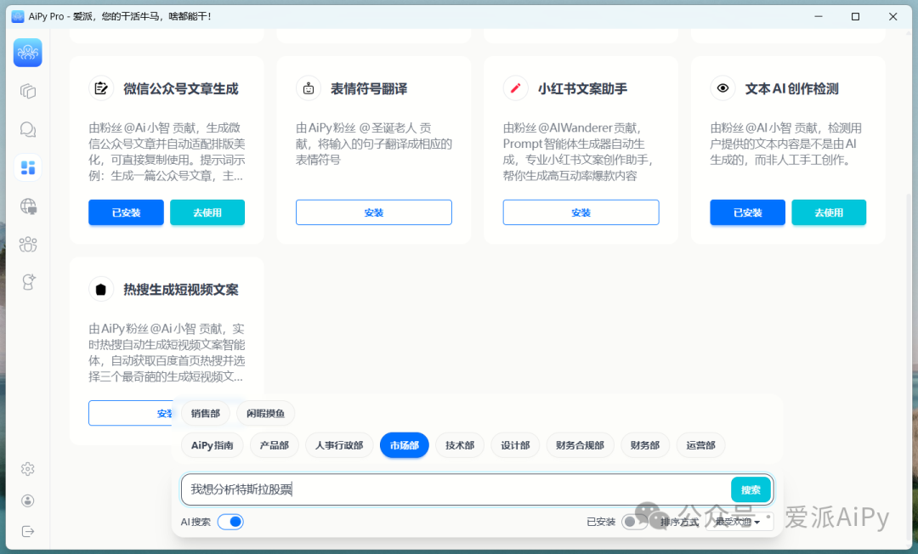The width and height of the screenshot is (918, 554).
Task: Click the 热搜生成短视频文案 description text
Action: coord(167,352)
